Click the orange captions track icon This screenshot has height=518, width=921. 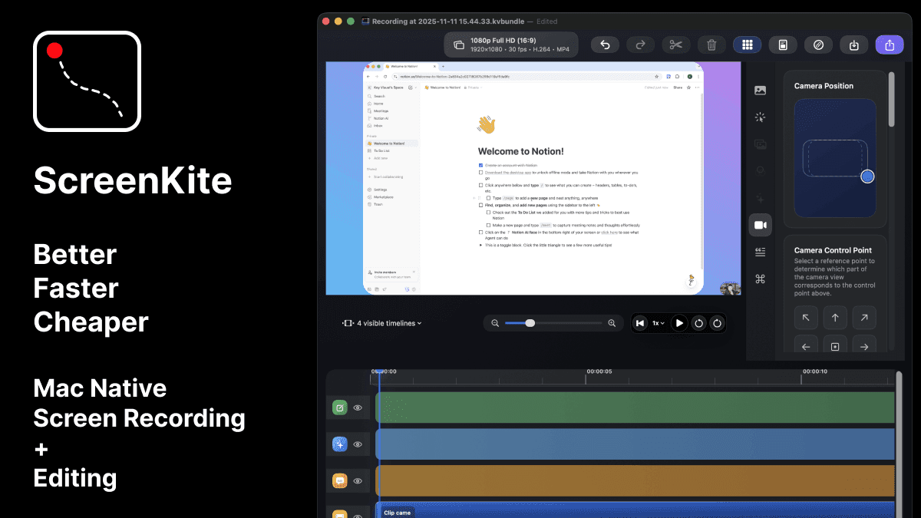point(340,480)
